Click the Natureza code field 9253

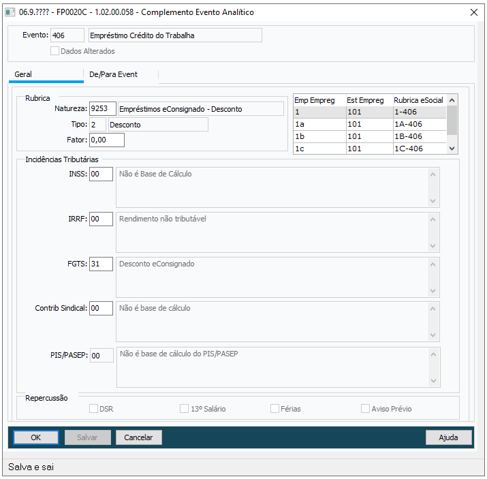click(103, 109)
